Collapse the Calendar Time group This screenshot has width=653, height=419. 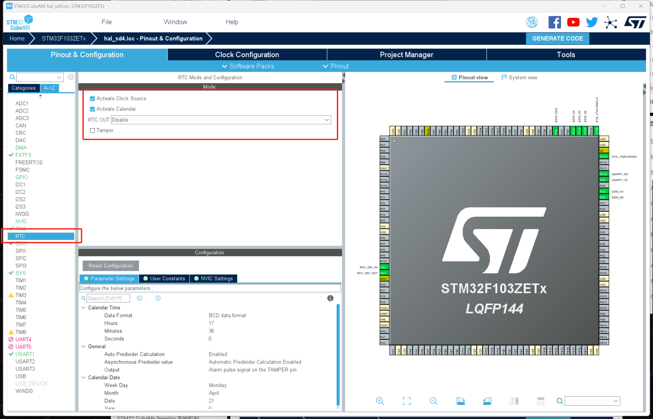(84, 308)
